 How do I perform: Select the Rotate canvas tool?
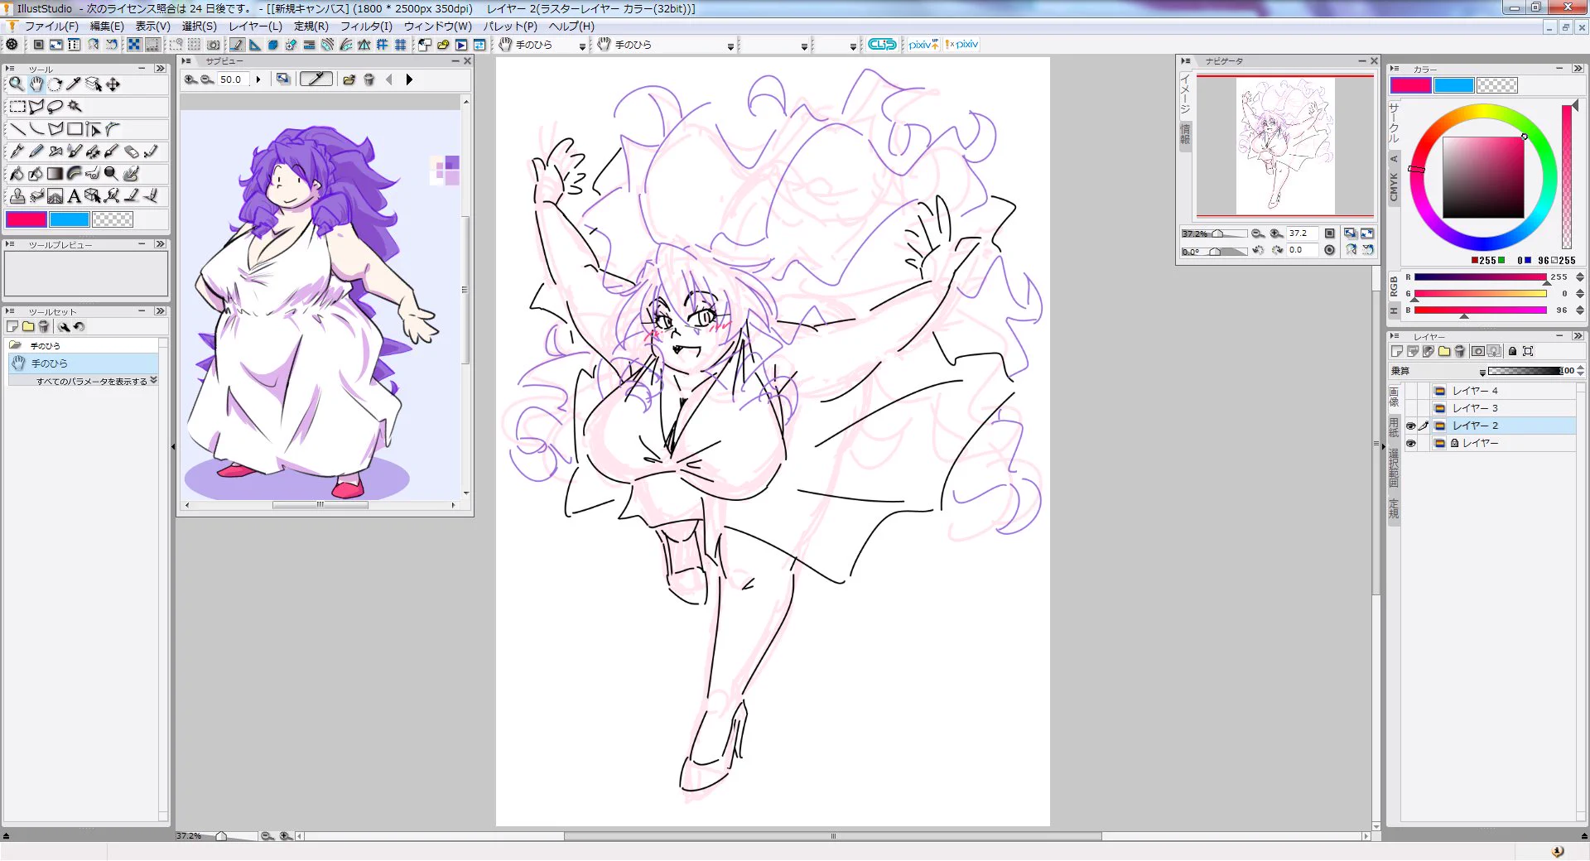55,84
